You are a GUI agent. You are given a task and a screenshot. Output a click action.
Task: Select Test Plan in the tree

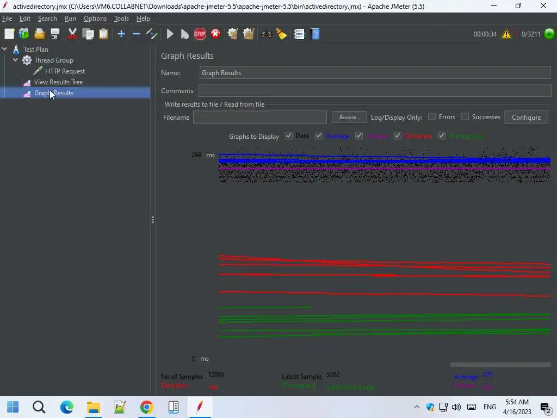(35, 50)
